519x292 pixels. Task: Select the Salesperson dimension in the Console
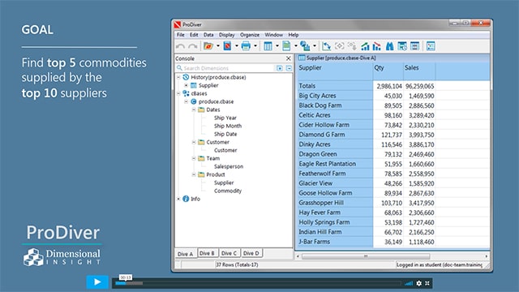(x=229, y=166)
